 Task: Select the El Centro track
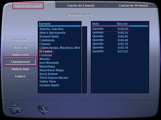pyautogui.click(x=46, y=51)
